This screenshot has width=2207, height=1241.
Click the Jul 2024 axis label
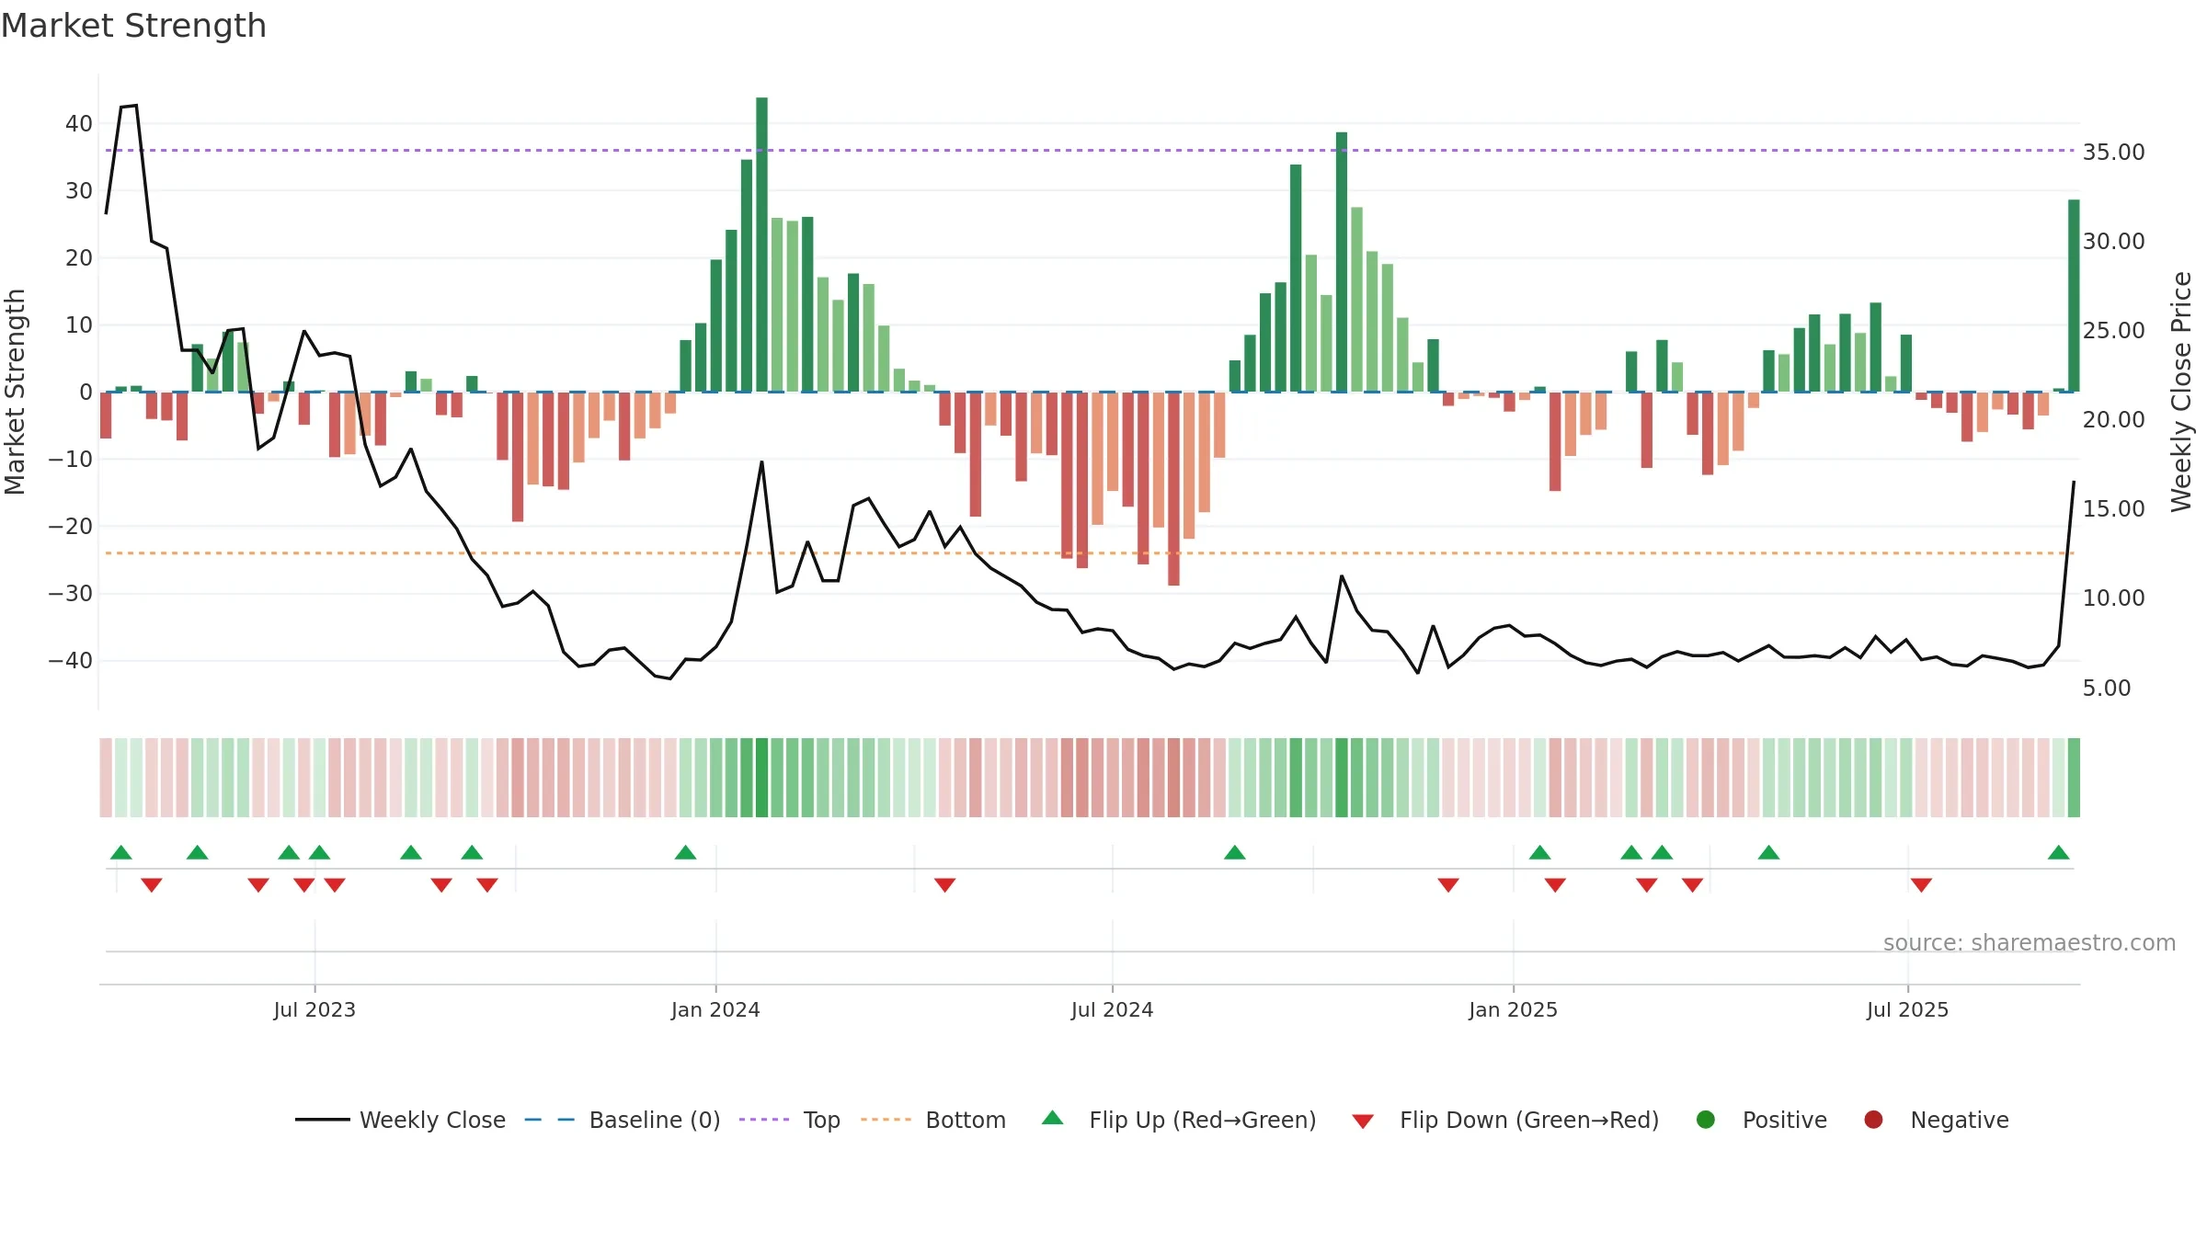(x=1112, y=1009)
